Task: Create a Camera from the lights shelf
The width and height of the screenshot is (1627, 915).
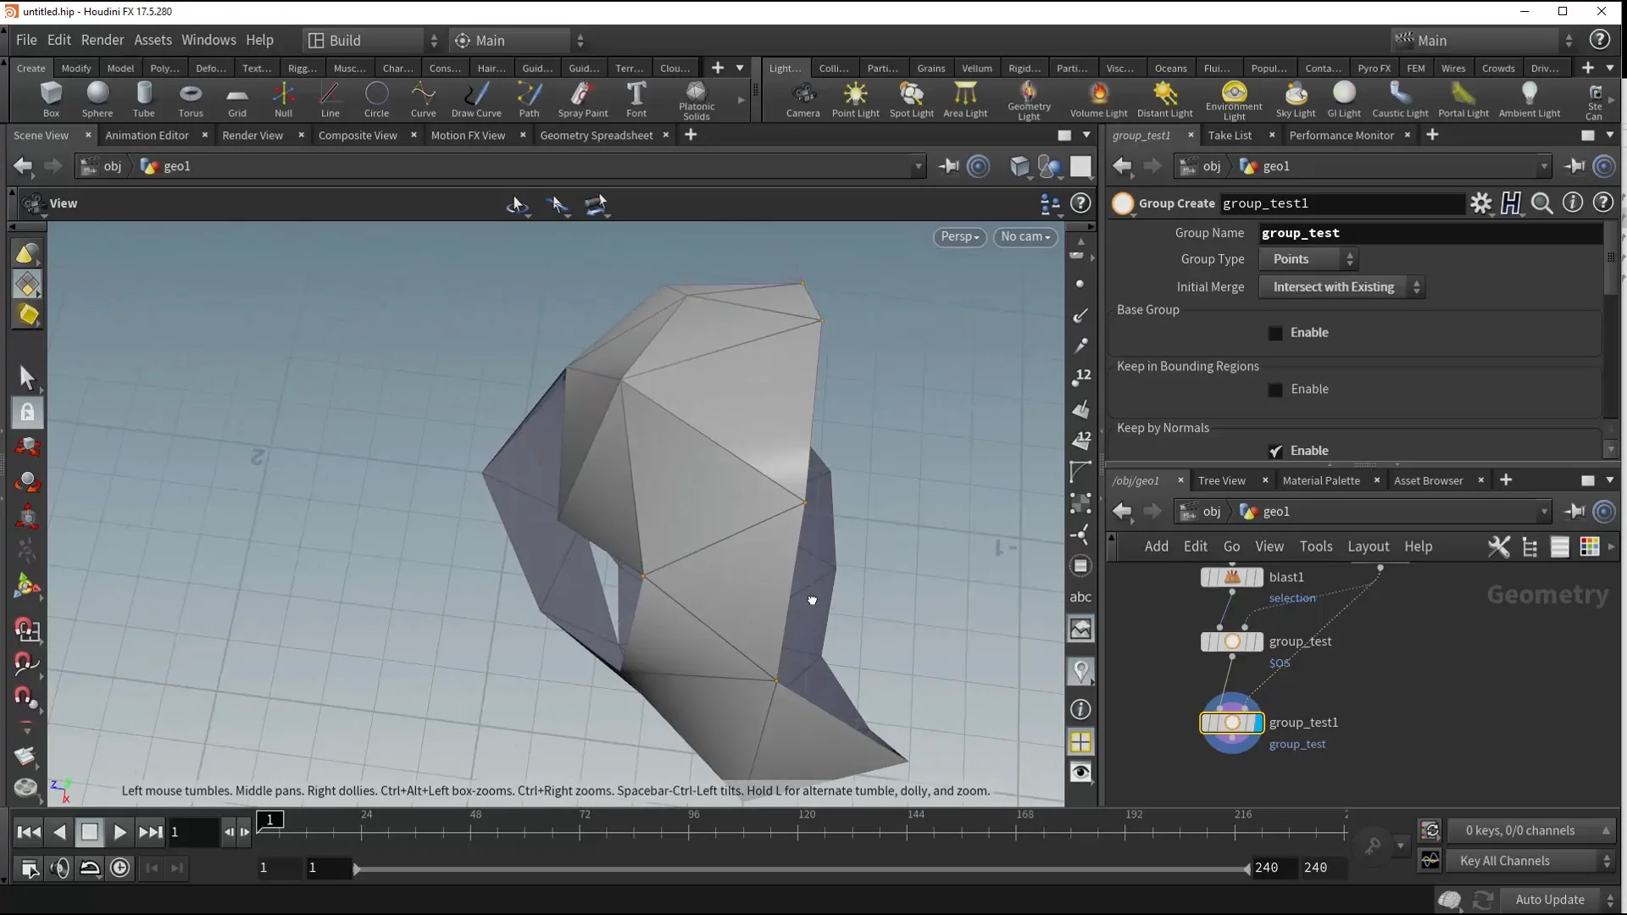Action: click(x=802, y=99)
